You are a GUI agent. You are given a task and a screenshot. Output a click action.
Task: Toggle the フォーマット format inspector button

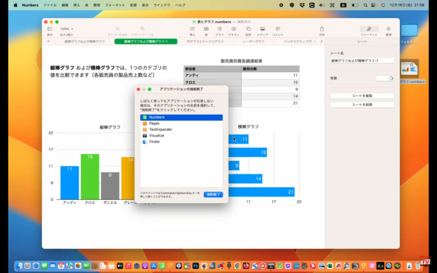click(x=369, y=29)
